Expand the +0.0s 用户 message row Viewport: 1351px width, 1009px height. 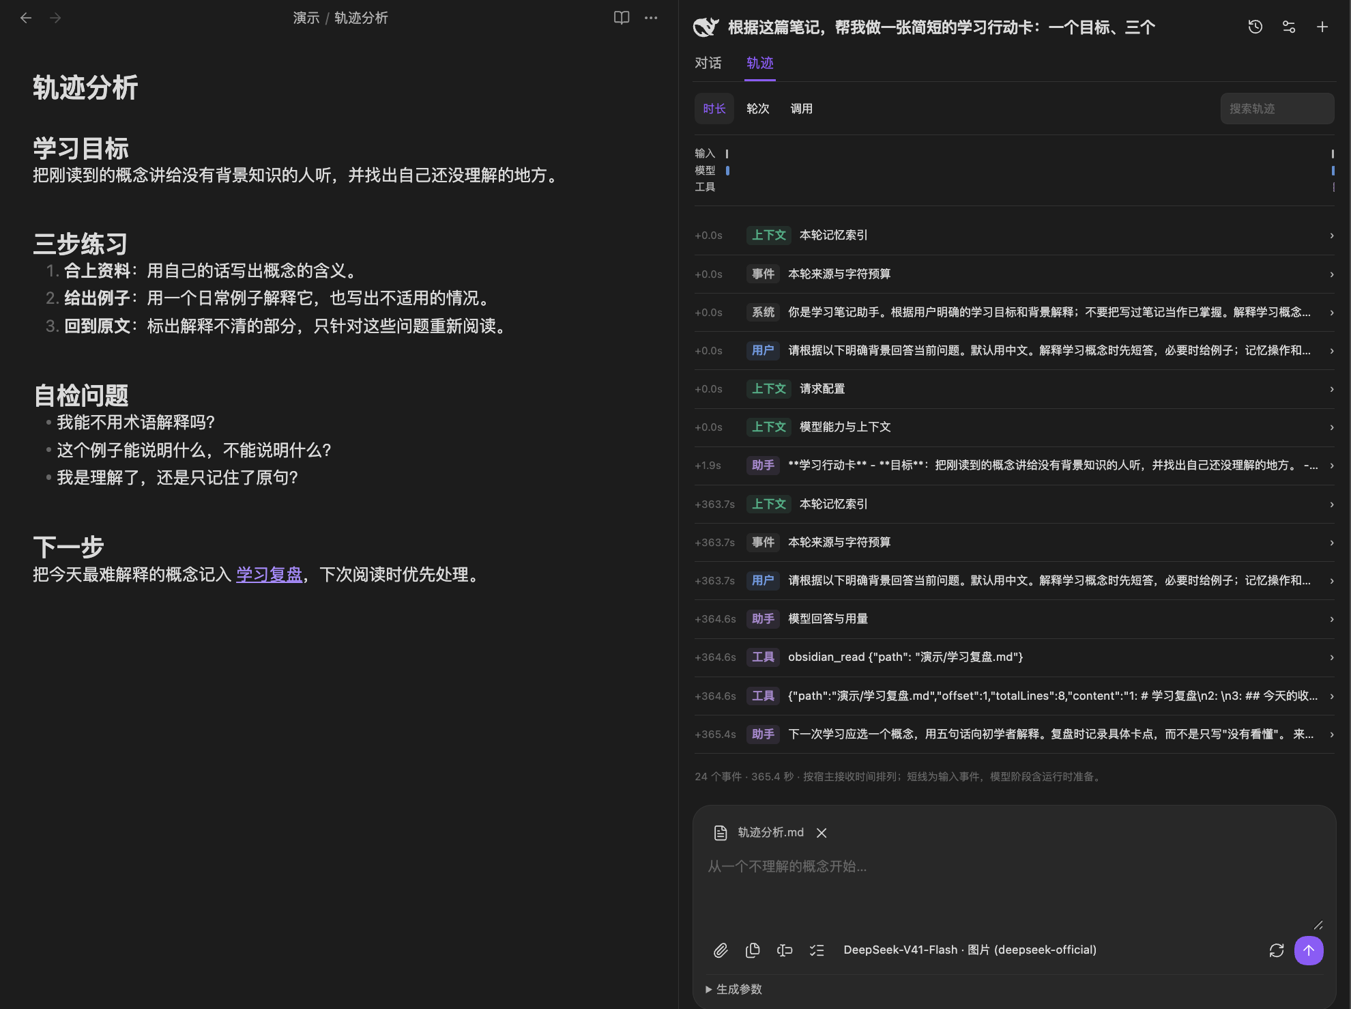[x=1014, y=350]
